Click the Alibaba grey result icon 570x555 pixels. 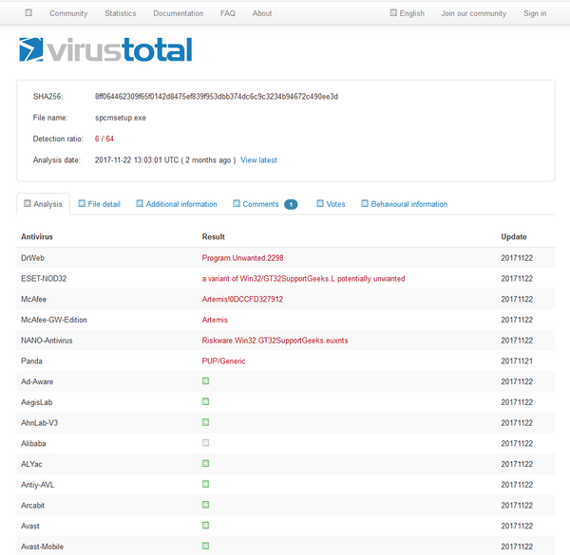(206, 443)
